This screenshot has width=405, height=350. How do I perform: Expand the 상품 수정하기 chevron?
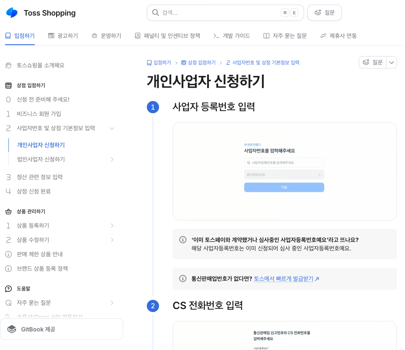[112, 240]
